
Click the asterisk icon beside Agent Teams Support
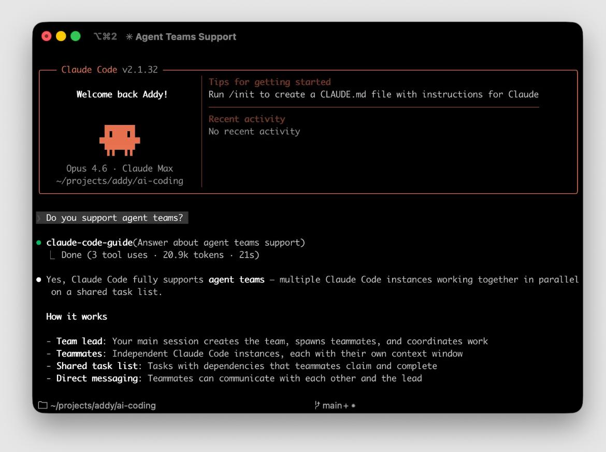point(129,37)
